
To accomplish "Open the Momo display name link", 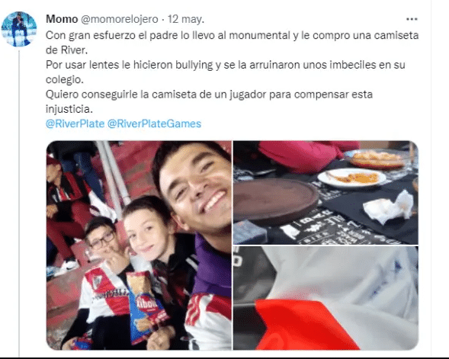I will pyautogui.click(x=62, y=19).
